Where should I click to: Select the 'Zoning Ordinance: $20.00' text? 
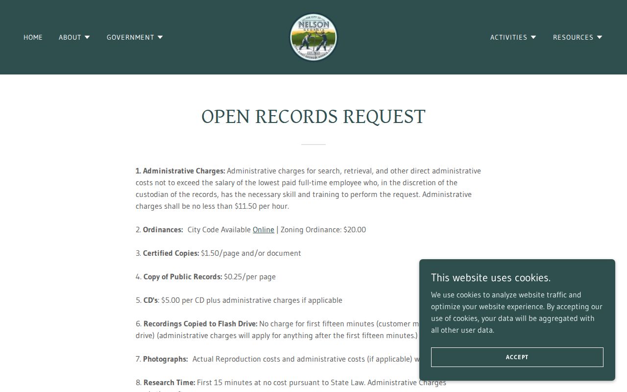[323, 230]
